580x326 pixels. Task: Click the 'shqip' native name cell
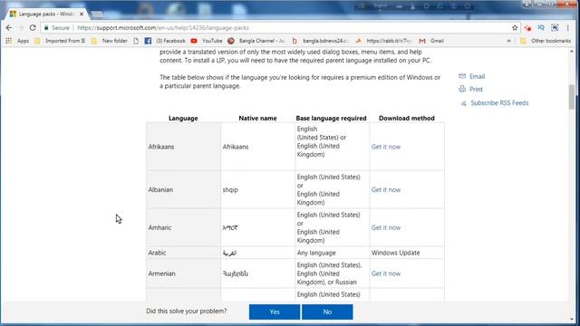click(x=257, y=189)
